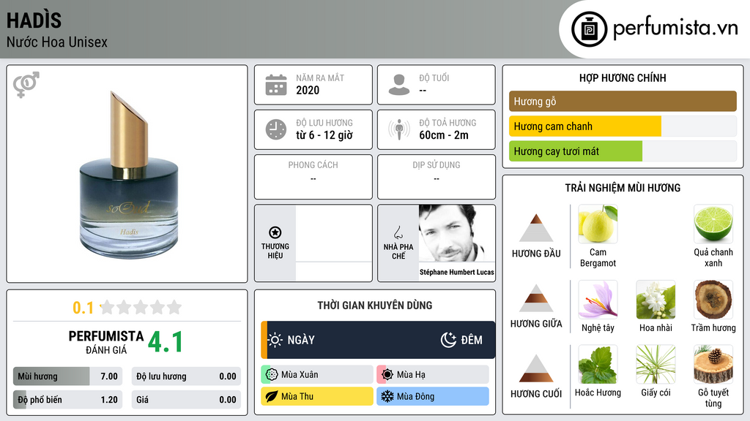
Task: Select the Trầm hương agarwood image
Action: point(713,300)
